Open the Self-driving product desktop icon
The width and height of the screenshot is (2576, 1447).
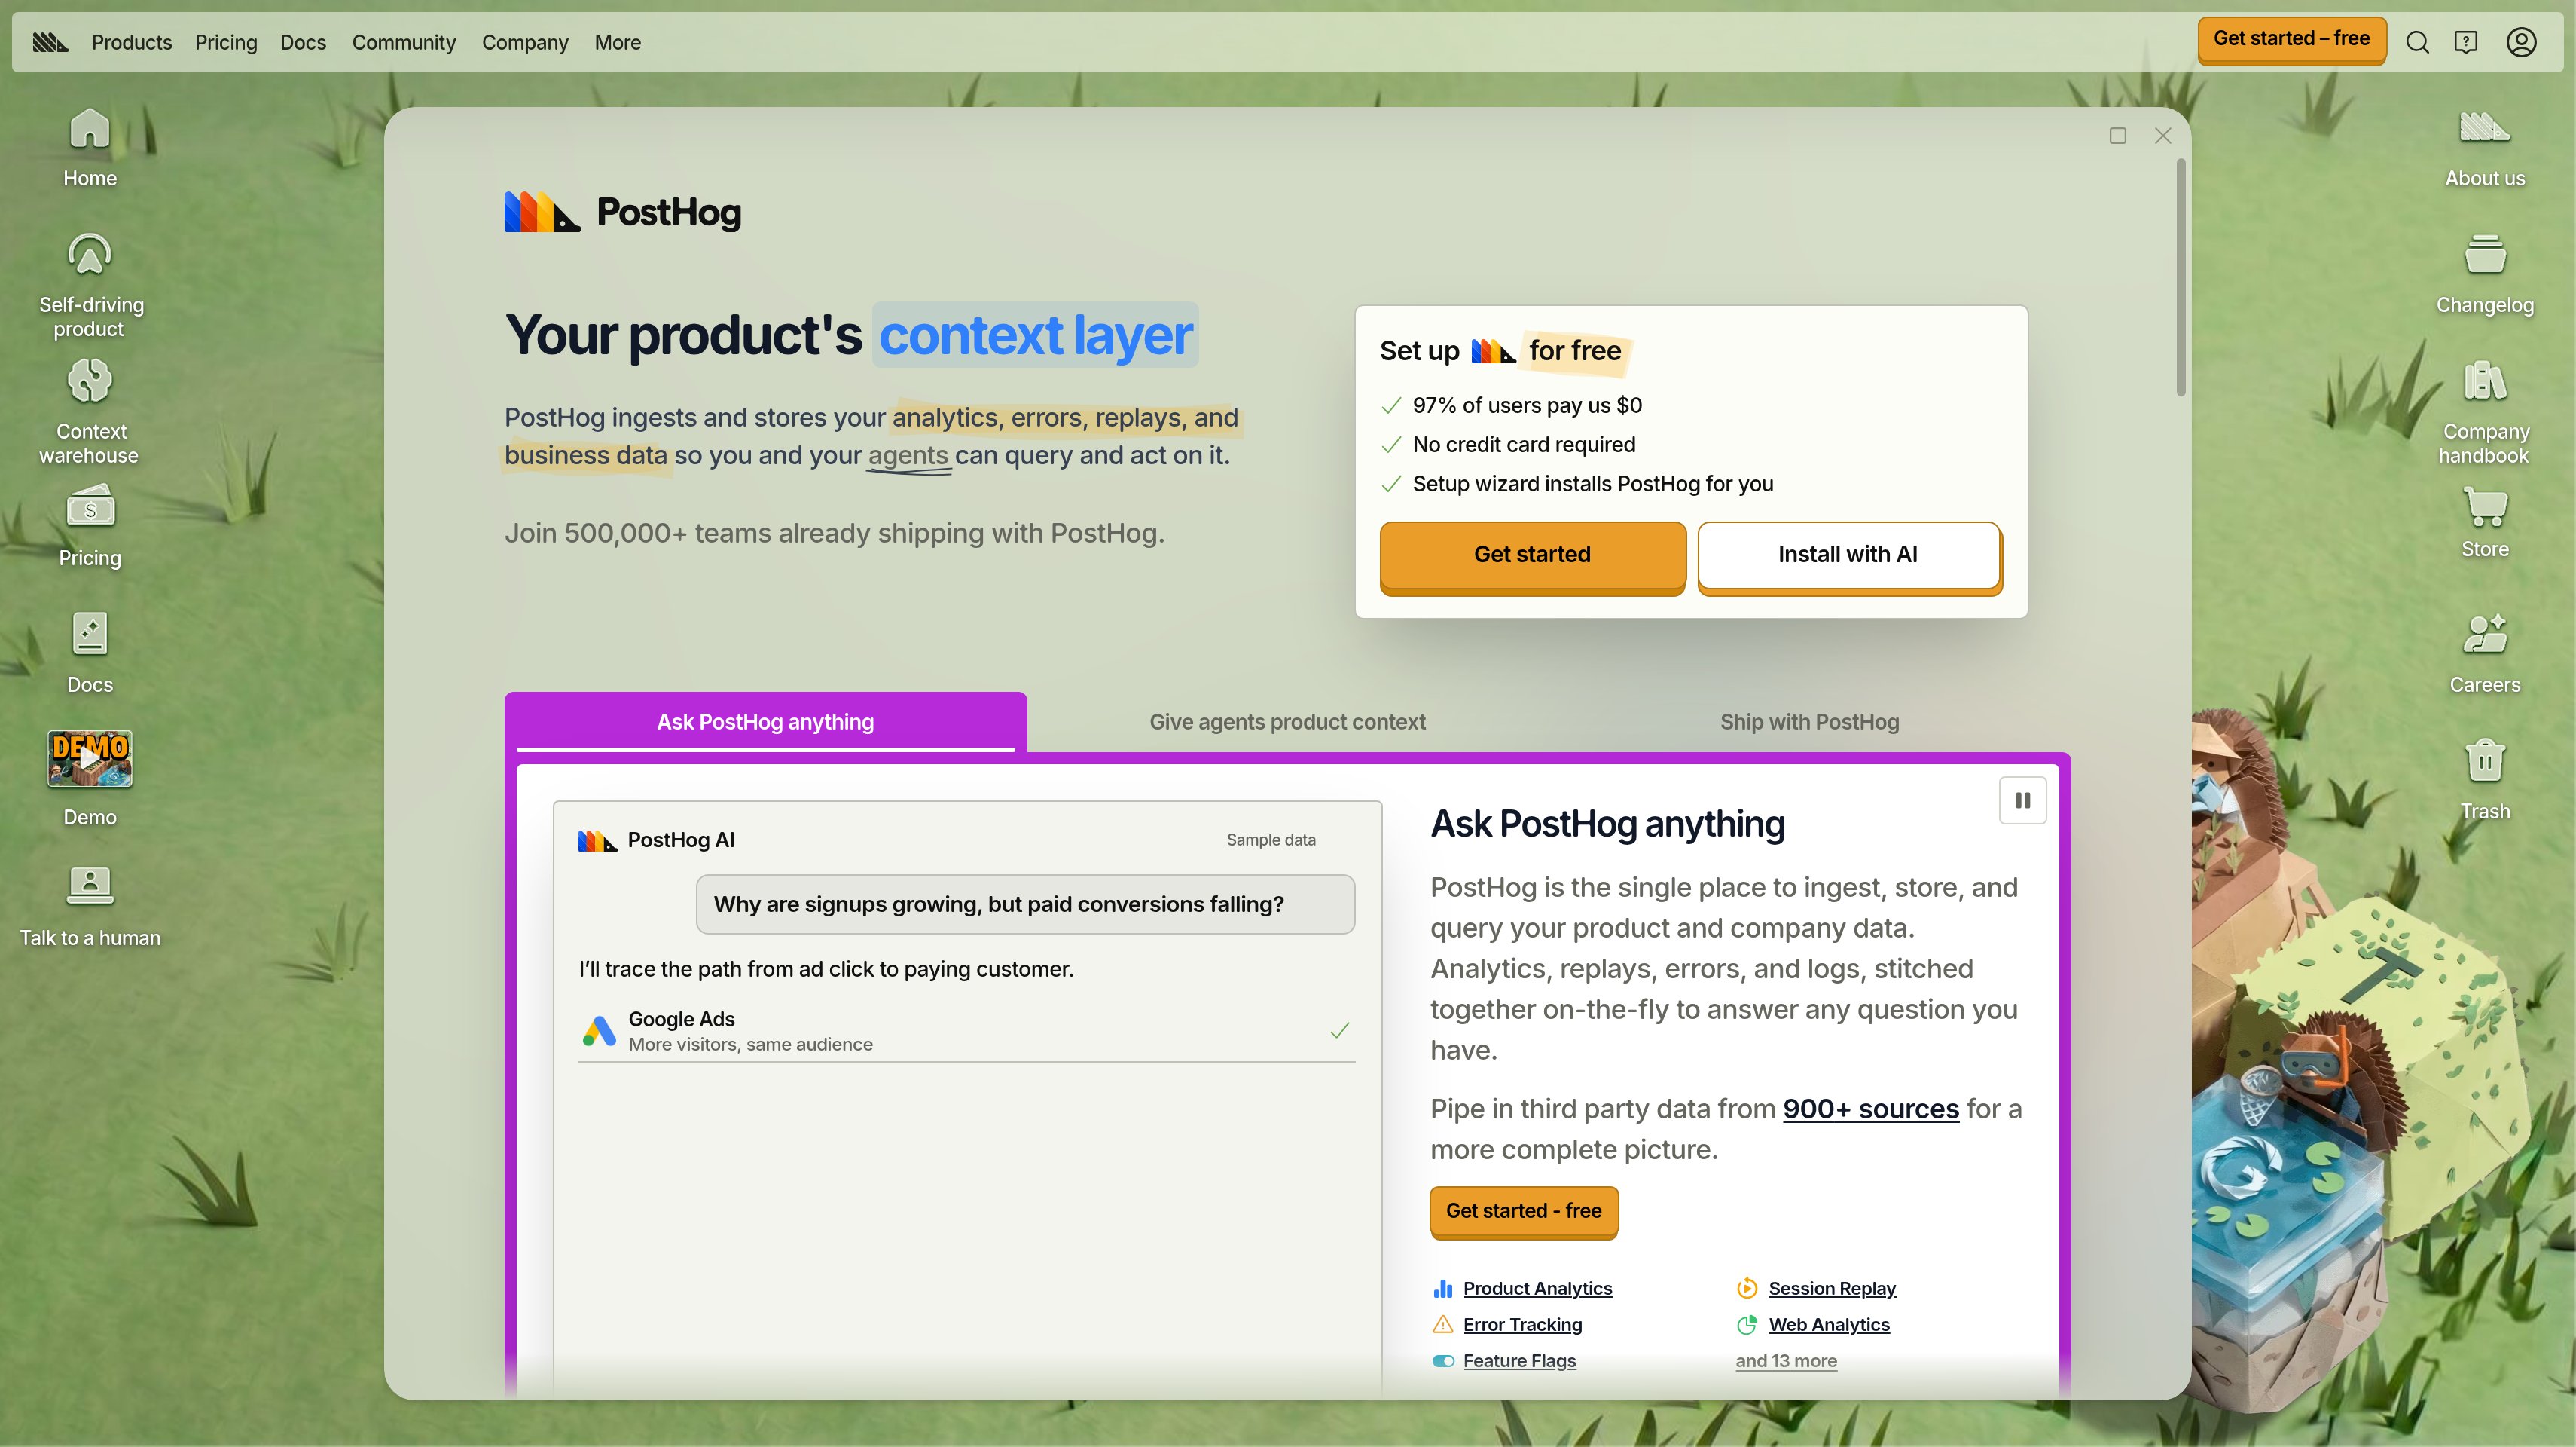coord(90,286)
